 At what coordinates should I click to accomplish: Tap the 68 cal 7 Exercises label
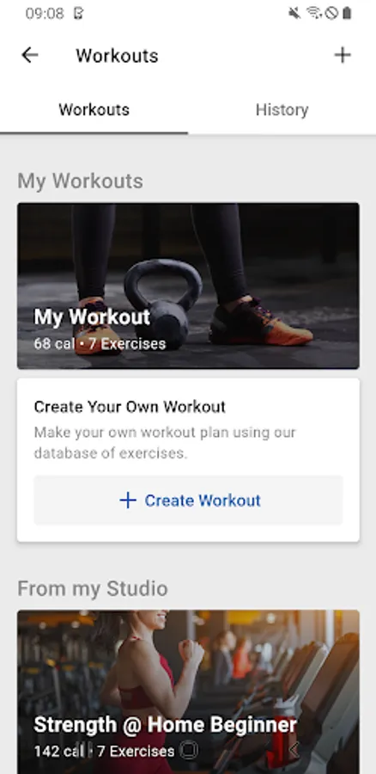(x=100, y=343)
